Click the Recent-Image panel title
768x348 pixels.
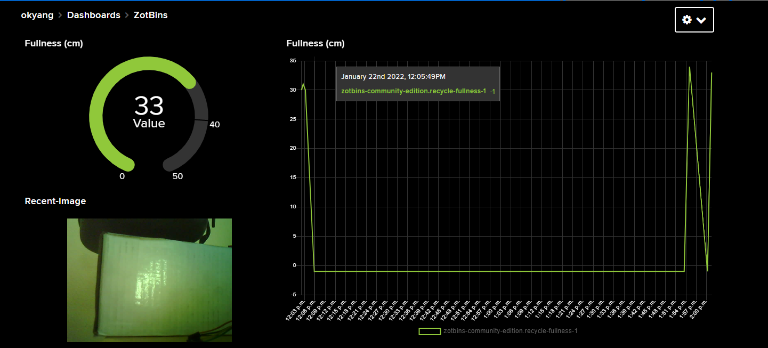(55, 201)
